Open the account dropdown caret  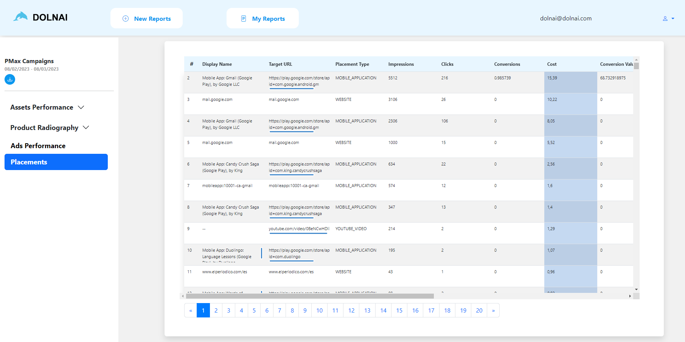click(673, 19)
